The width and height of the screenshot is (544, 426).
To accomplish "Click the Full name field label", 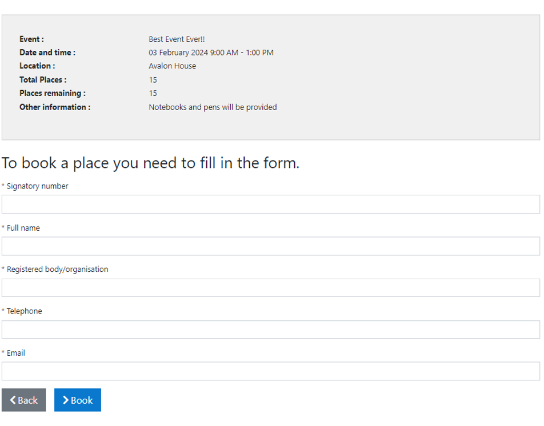I will pos(23,228).
